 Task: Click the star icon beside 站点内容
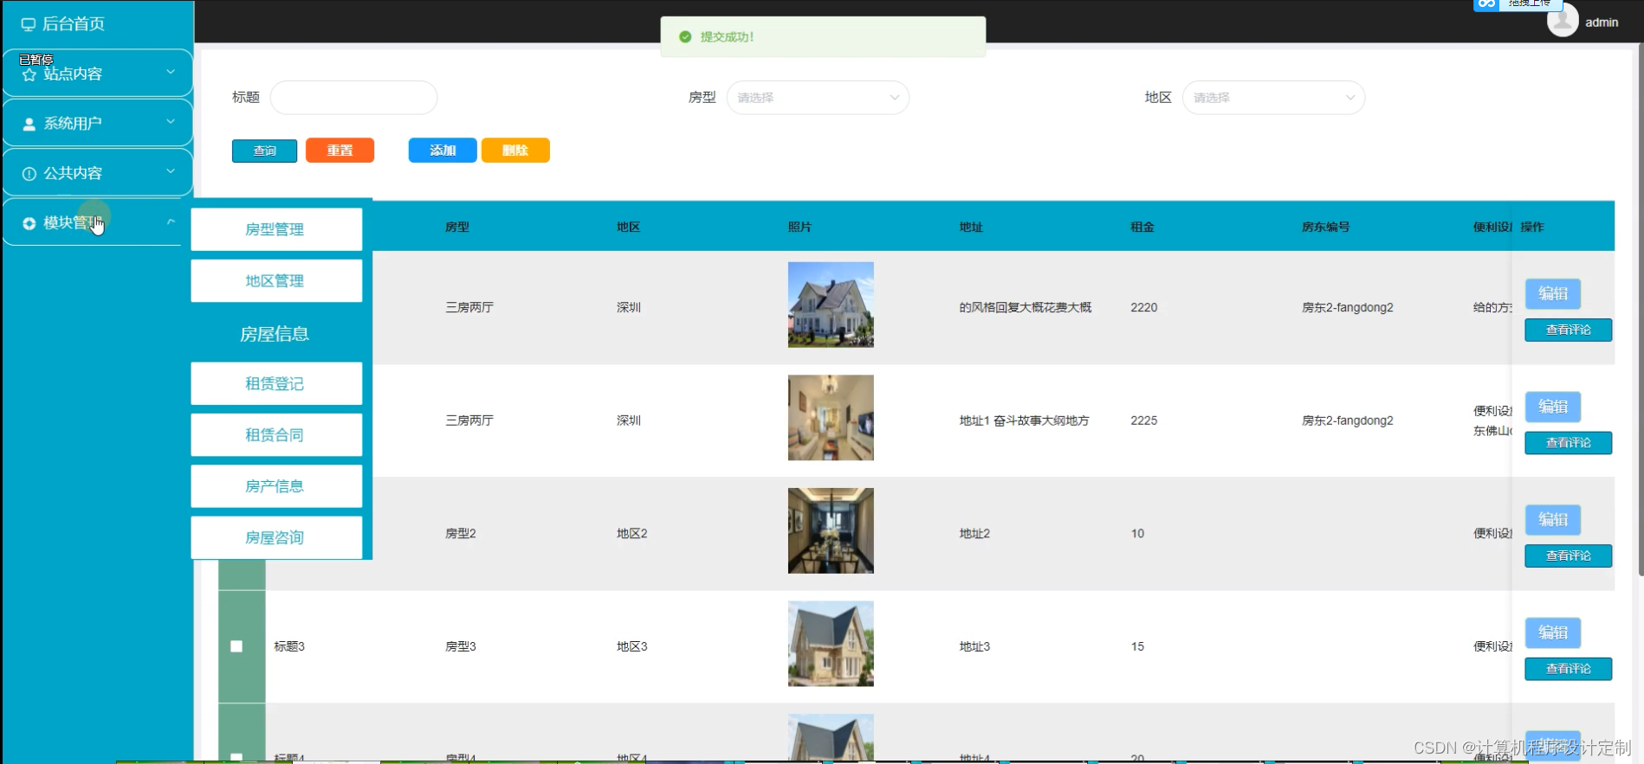[29, 74]
